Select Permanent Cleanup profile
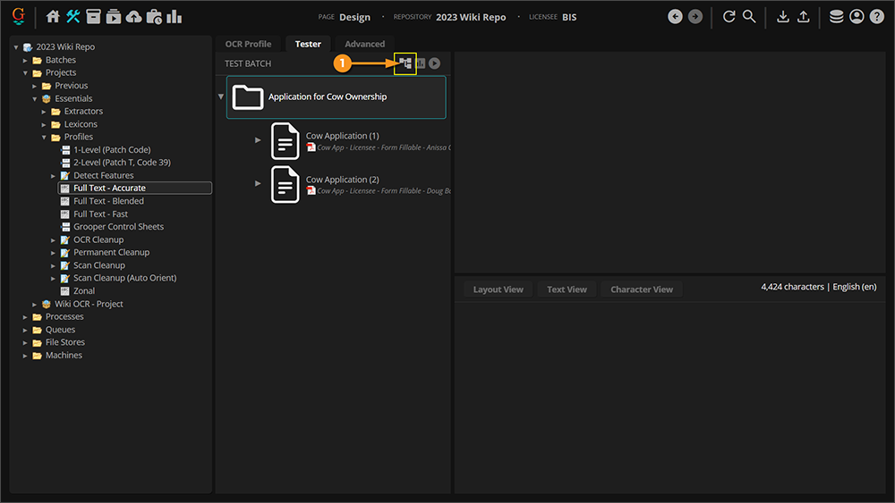Screen dimensions: 895x503 click(x=111, y=252)
